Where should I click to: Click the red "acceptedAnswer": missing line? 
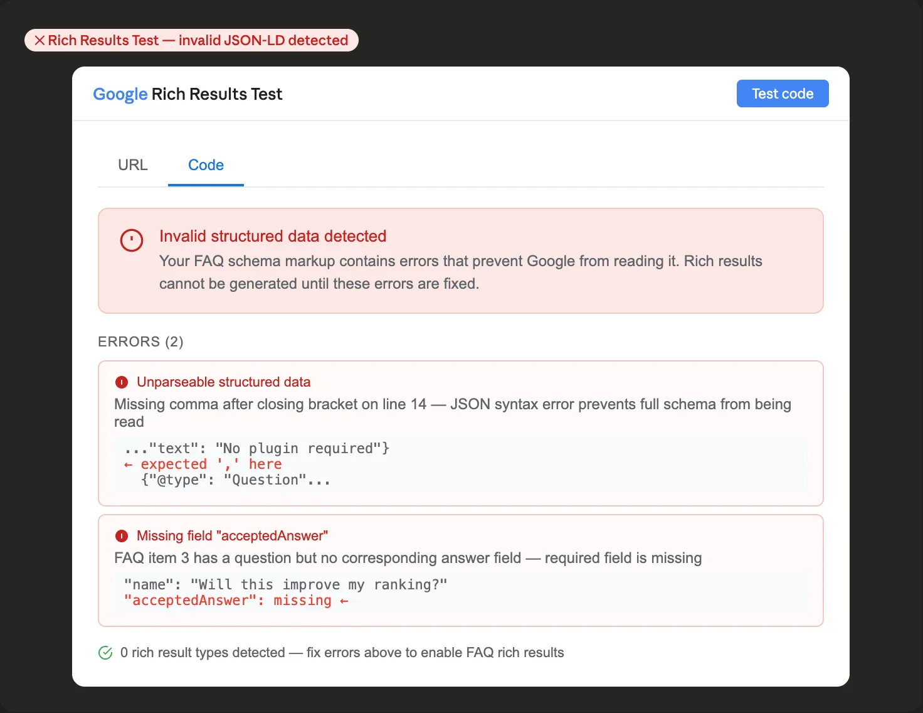tap(236, 601)
